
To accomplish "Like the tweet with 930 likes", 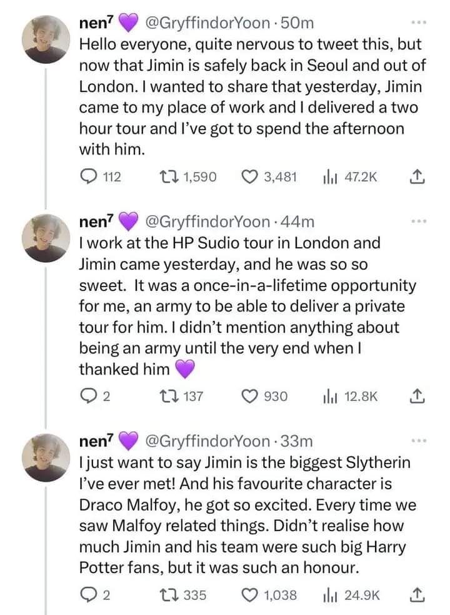I will click(249, 396).
